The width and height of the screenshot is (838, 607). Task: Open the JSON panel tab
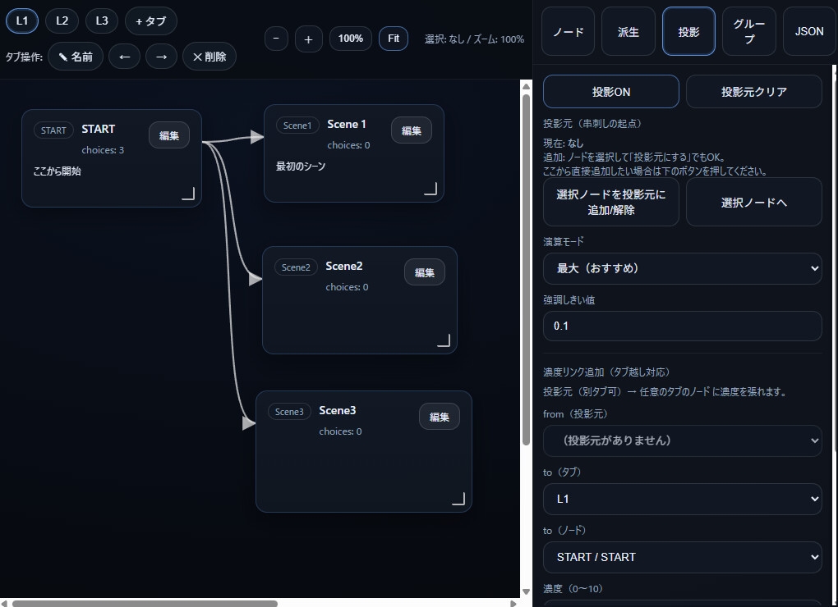(x=808, y=31)
